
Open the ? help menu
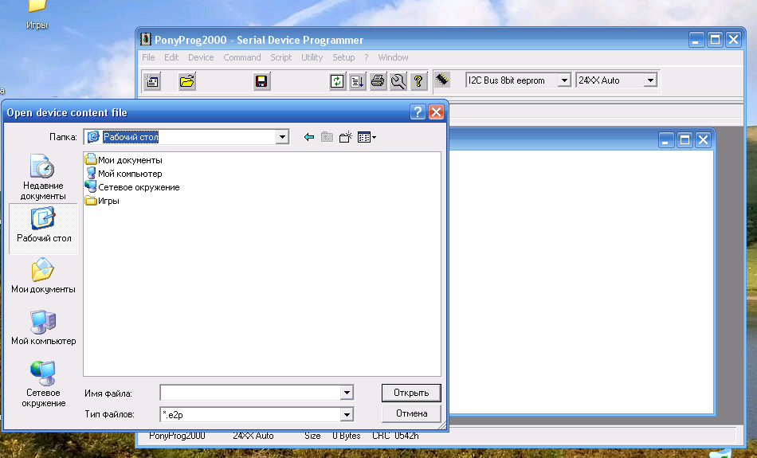(367, 57)
